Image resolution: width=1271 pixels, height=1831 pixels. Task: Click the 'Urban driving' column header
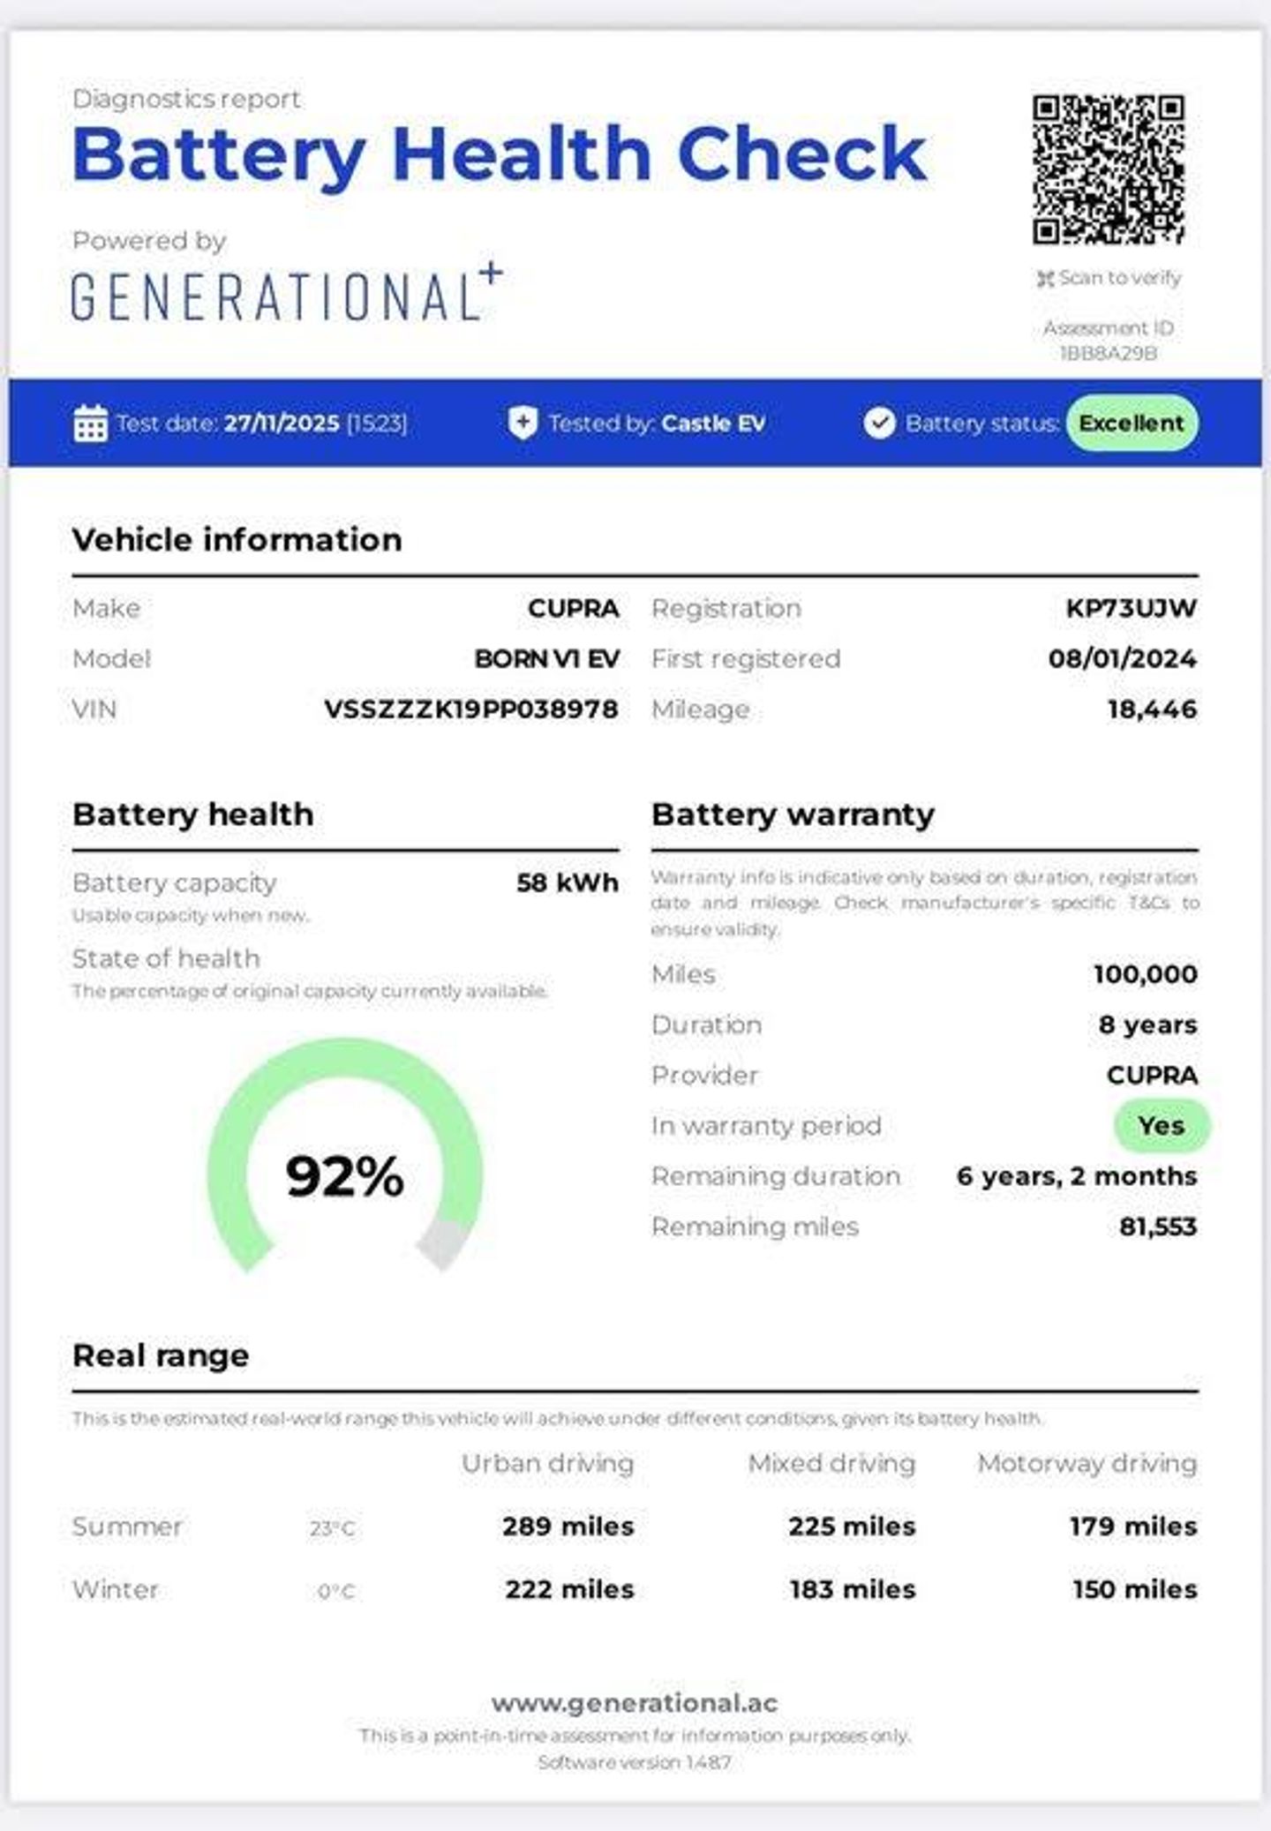tap(547, 1463)
